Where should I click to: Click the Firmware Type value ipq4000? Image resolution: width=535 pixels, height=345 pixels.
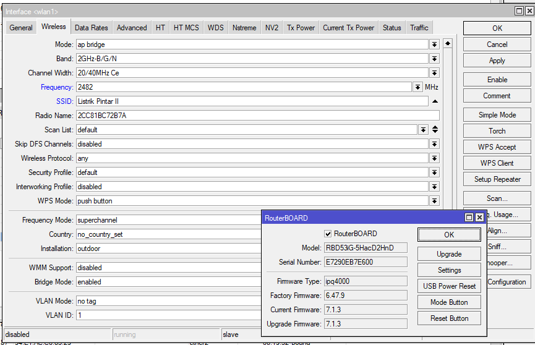(x=366, y=281)
